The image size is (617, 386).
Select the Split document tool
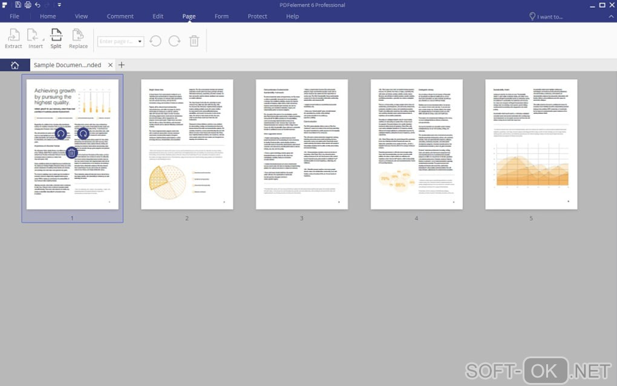click(x=56, y=39)
